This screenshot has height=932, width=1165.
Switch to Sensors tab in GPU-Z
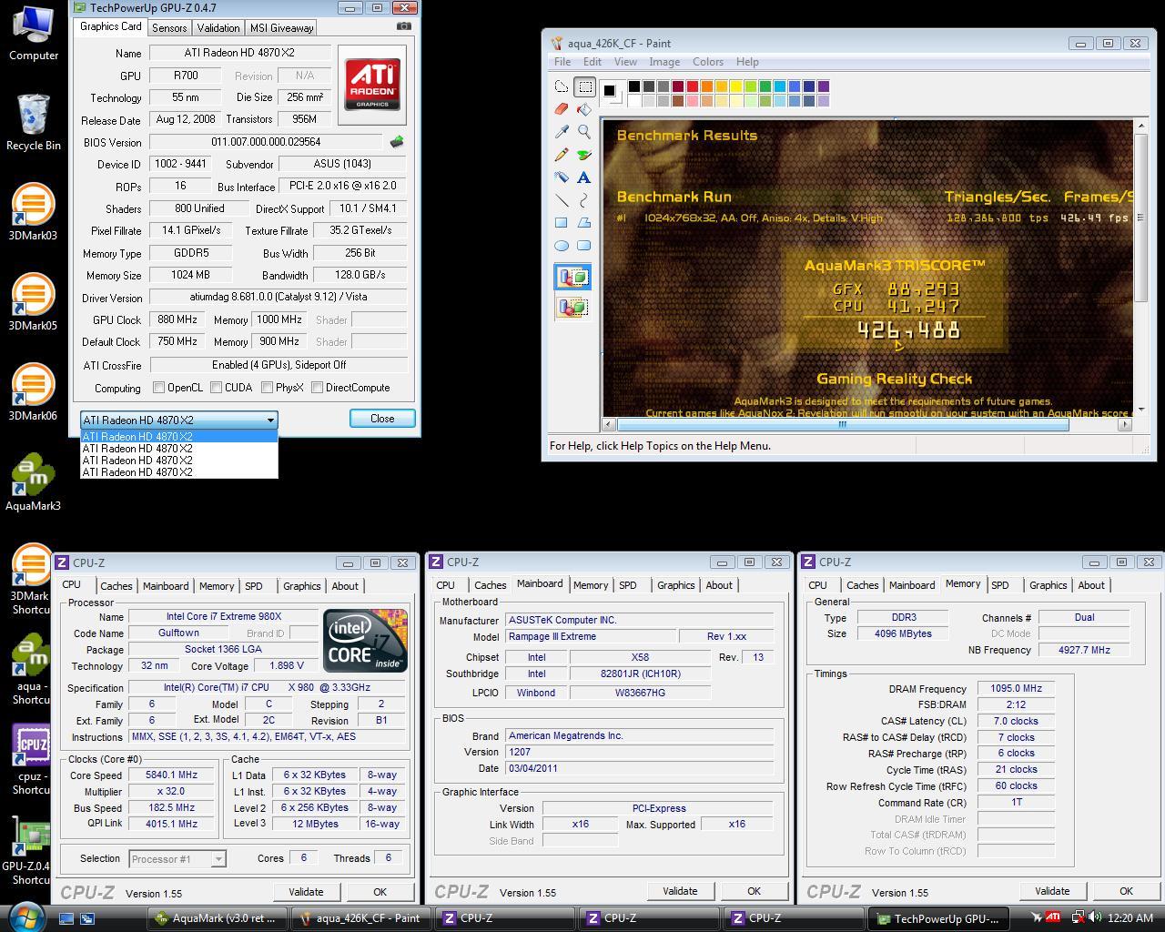(169, 28)
